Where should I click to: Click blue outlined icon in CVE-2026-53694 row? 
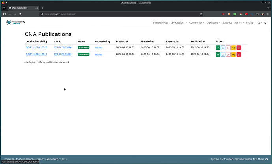tap(223, 48)
